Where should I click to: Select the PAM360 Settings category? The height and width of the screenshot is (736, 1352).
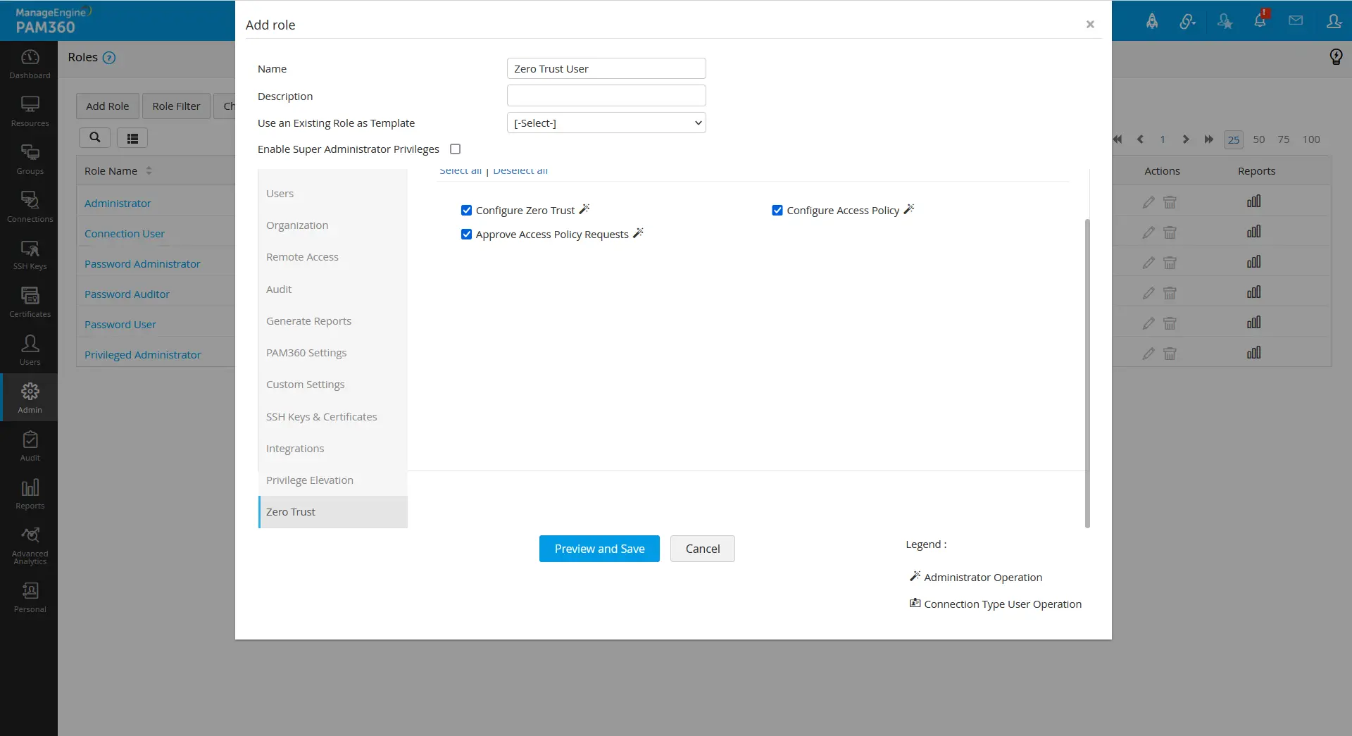pos(333,353)
